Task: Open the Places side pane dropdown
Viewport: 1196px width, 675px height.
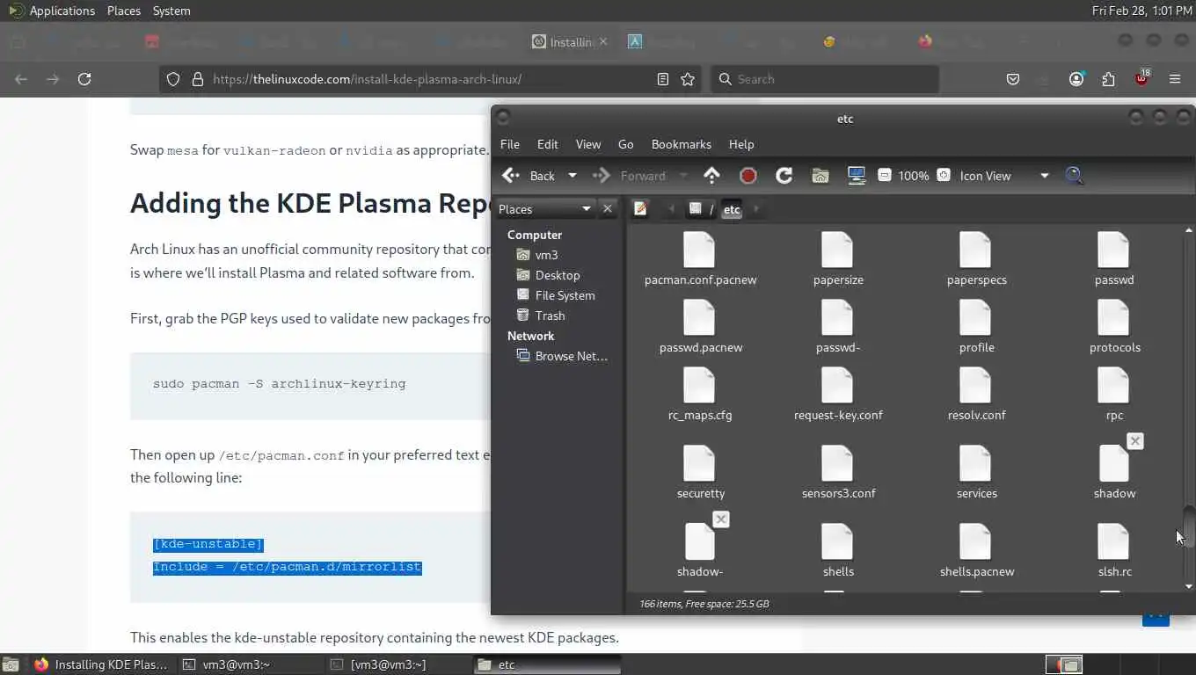Action: (x=545, y=209)
